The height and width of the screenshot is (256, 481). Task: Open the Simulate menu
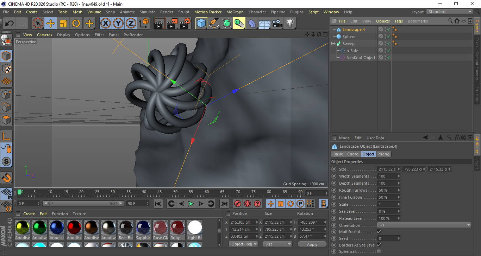(147, 12)
